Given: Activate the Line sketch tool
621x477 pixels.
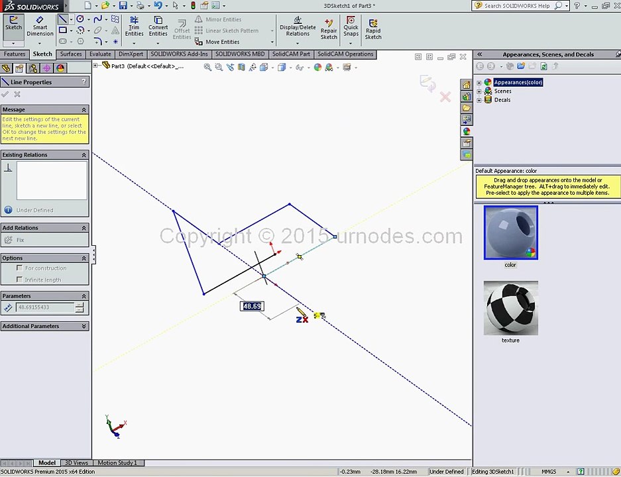Looking at the screenshot, I should 62,19.
